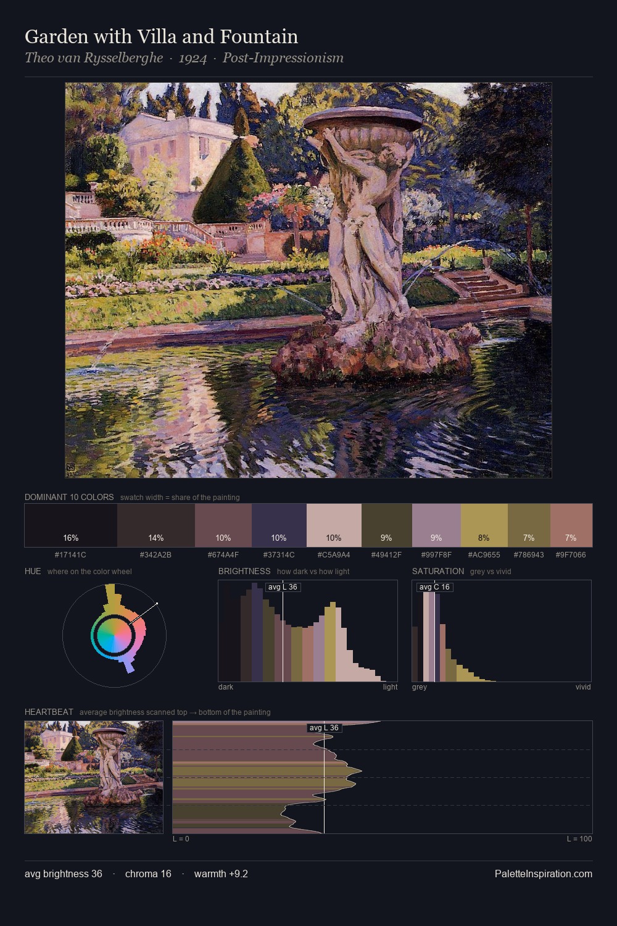Image resolution: width=617 pixels, height=926 pixels.
Task: Click the 'grey' axis label
Action: tap(420, 687)
